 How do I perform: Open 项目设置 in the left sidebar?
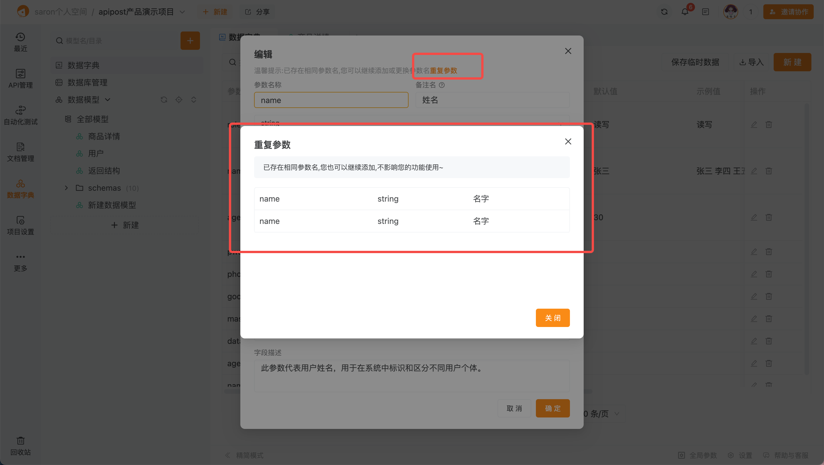(x=21, y=225)
